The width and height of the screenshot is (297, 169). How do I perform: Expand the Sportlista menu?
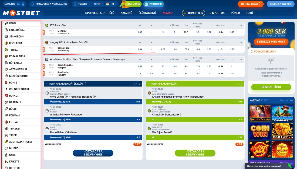(95, 13)
